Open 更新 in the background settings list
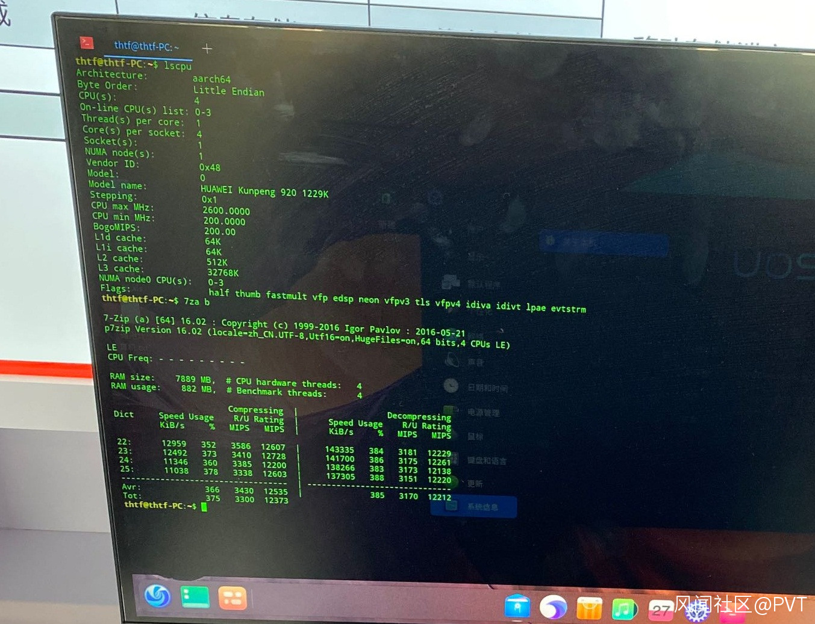815x624 pixels. coord(475,483)
